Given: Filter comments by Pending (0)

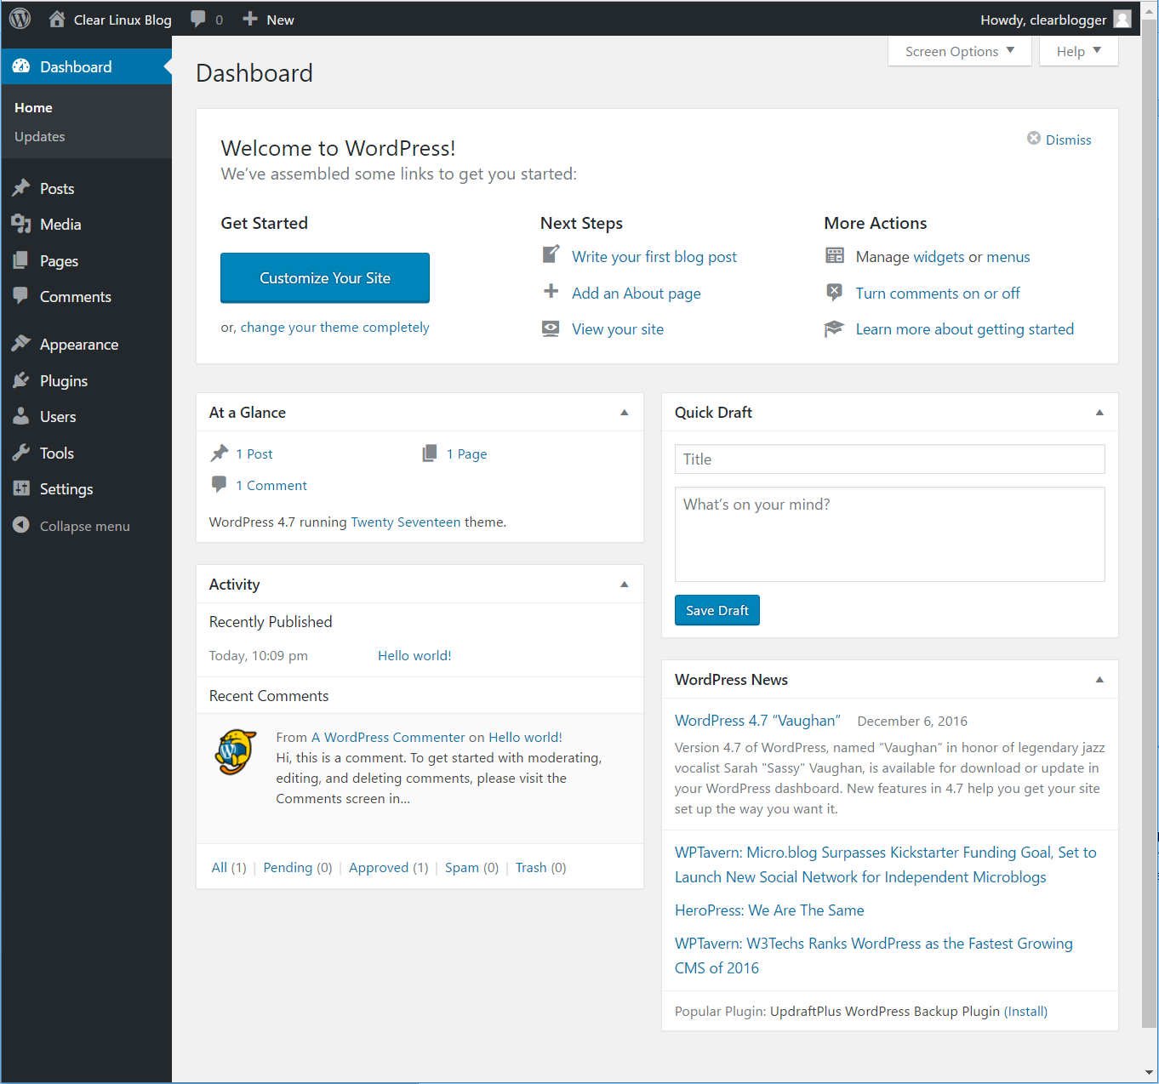Looking at the screenshot, I should [298, 867].
